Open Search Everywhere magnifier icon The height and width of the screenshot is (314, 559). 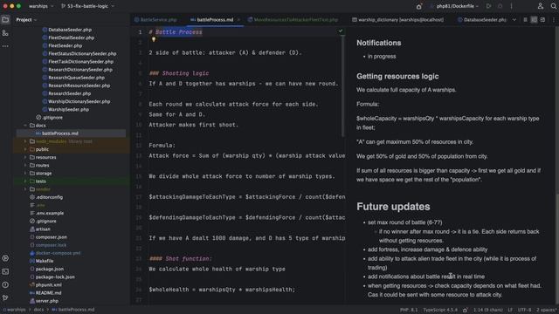point(554,6)
